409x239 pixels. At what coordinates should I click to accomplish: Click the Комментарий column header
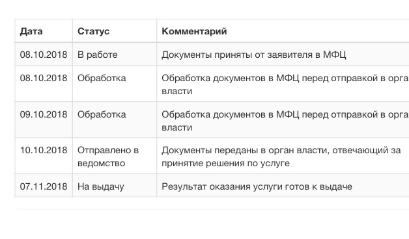194,31
